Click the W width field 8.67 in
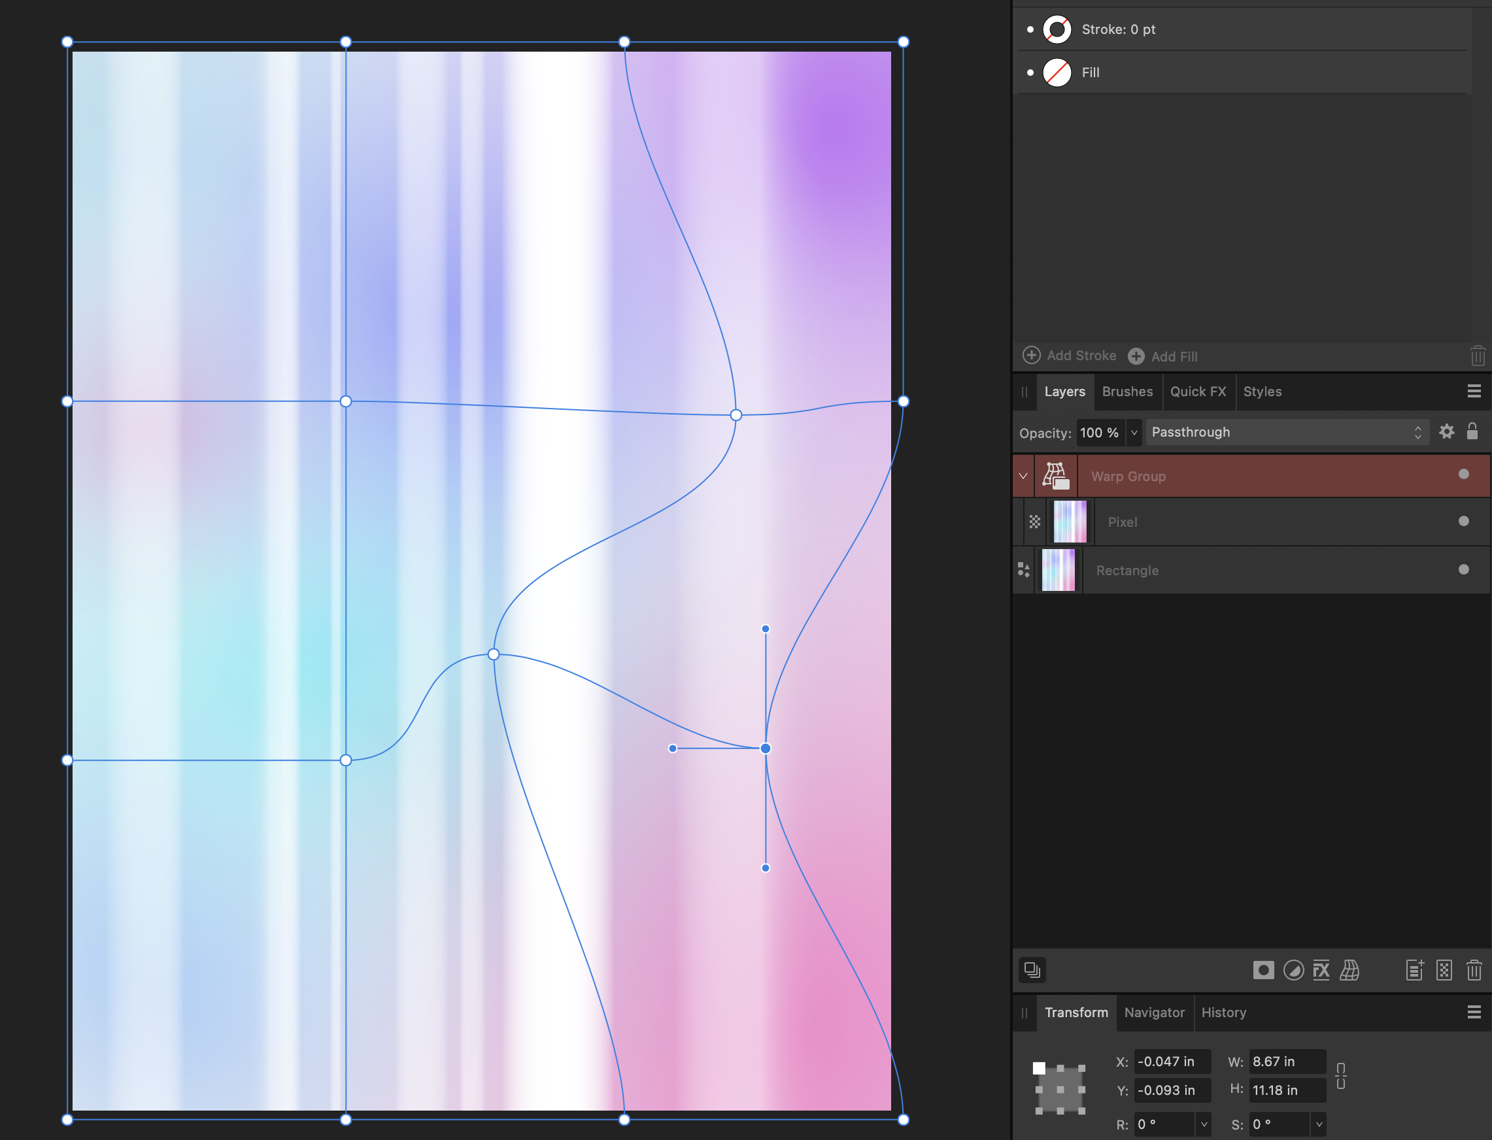1492x1140 pixels. tap(1287, 1062)
